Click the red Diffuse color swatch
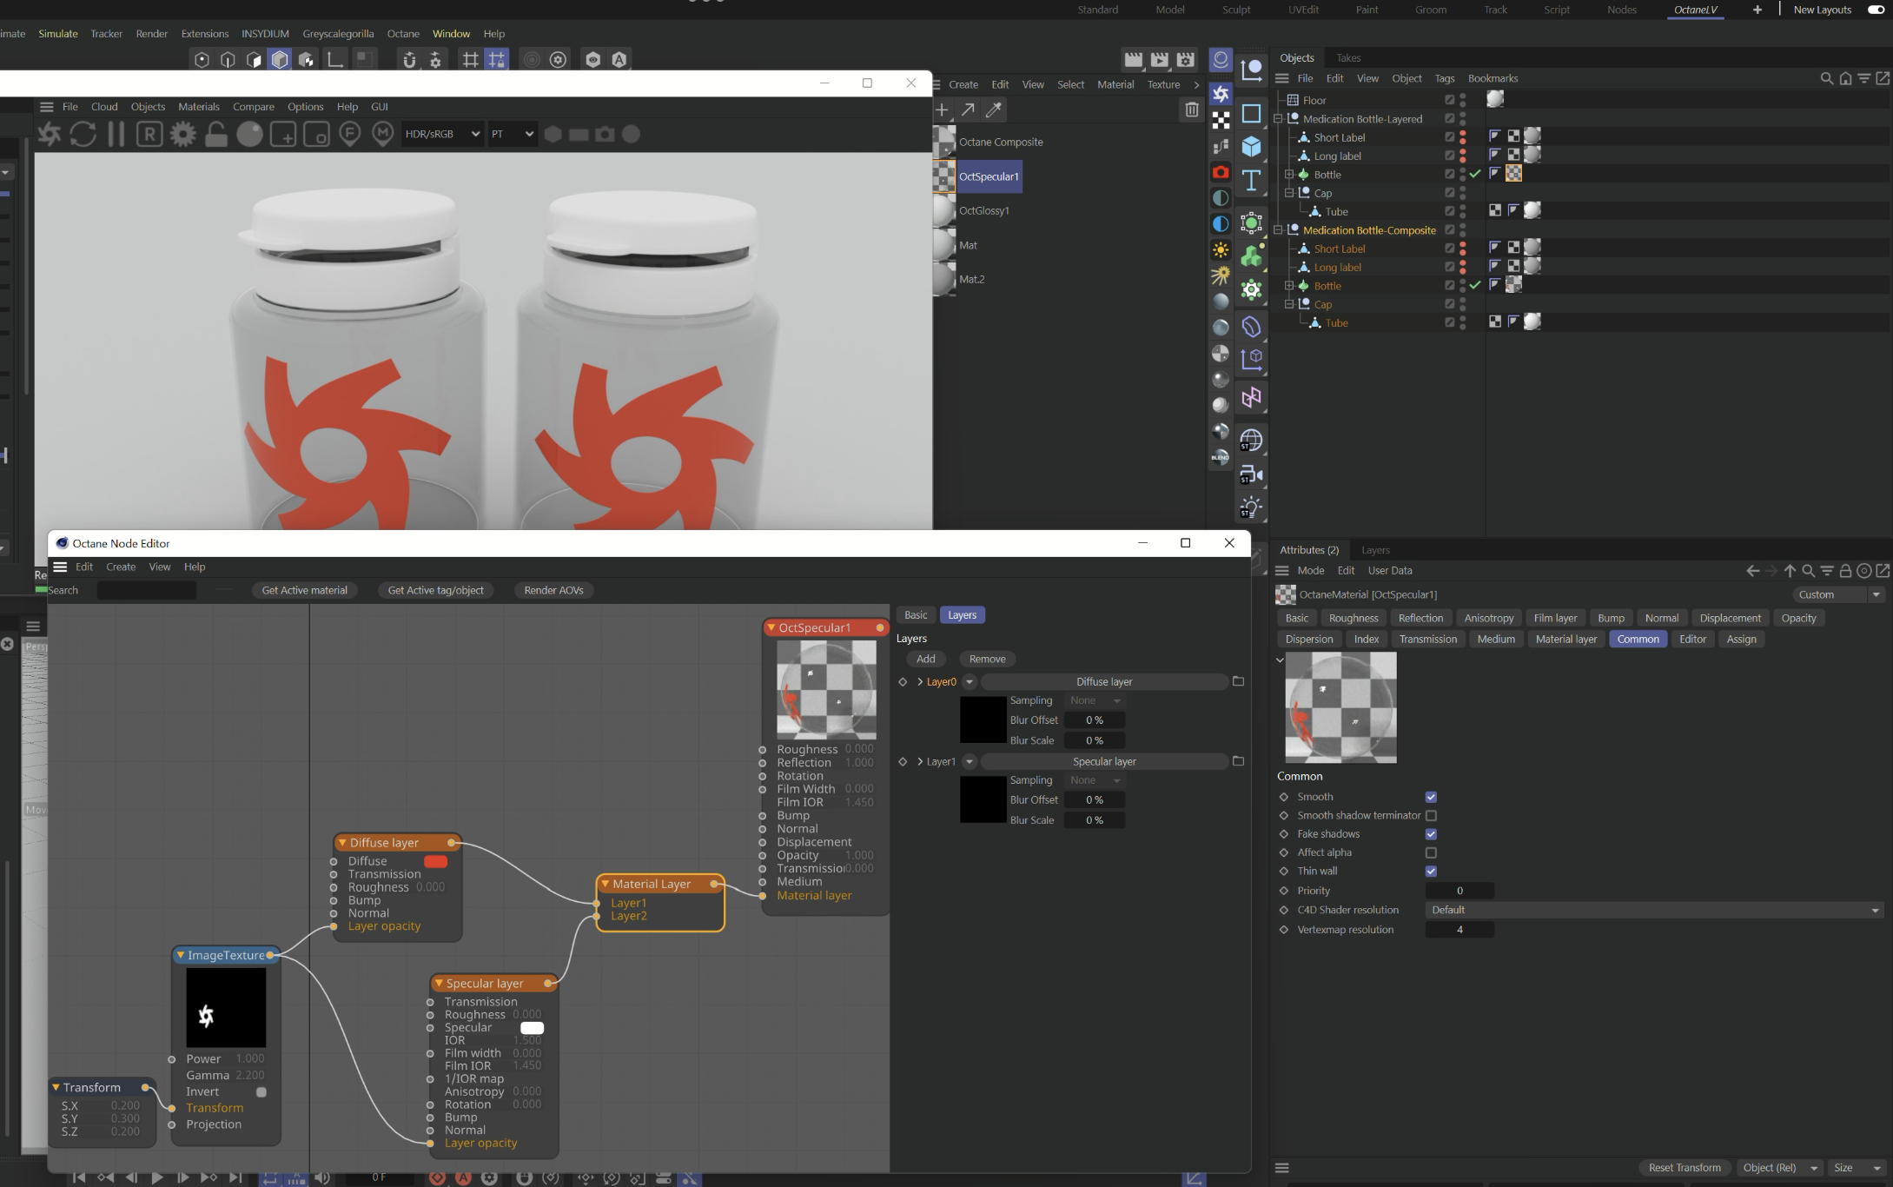 pos(435,861)
